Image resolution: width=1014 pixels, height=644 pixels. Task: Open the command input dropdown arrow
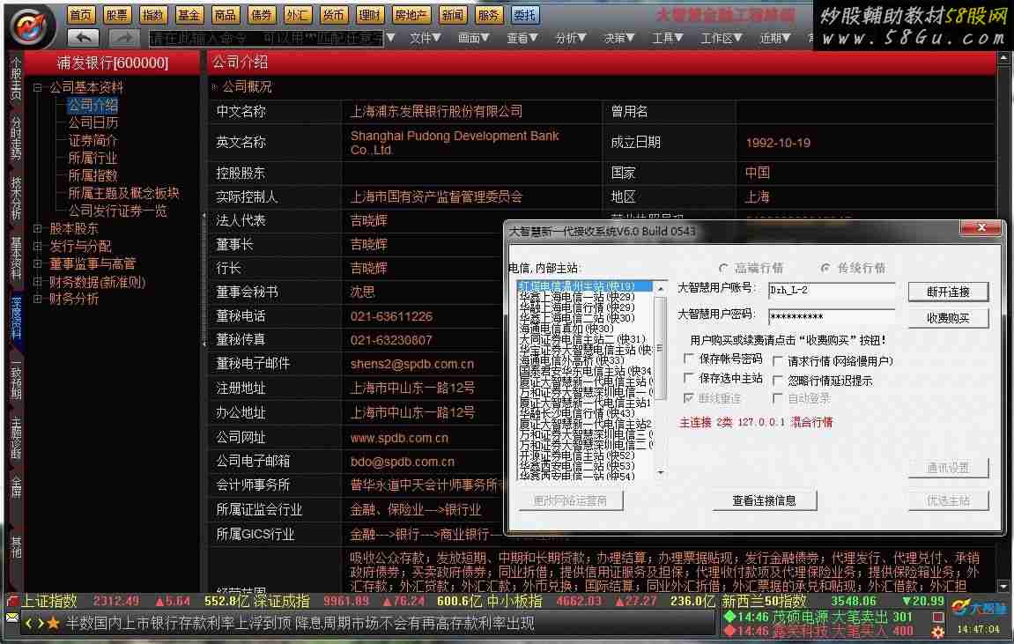[x=390, y=38]
